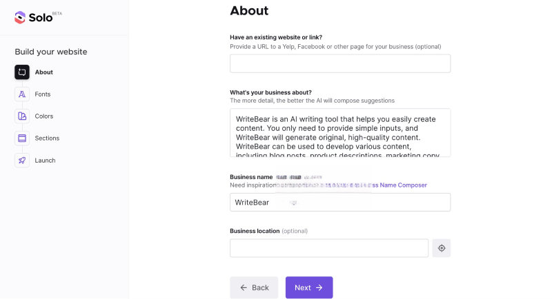This screenshot has width=552, height=299.
Task: Navigate to Colors in sidebar
Action: pyautogui.click(x=44, y=116)
